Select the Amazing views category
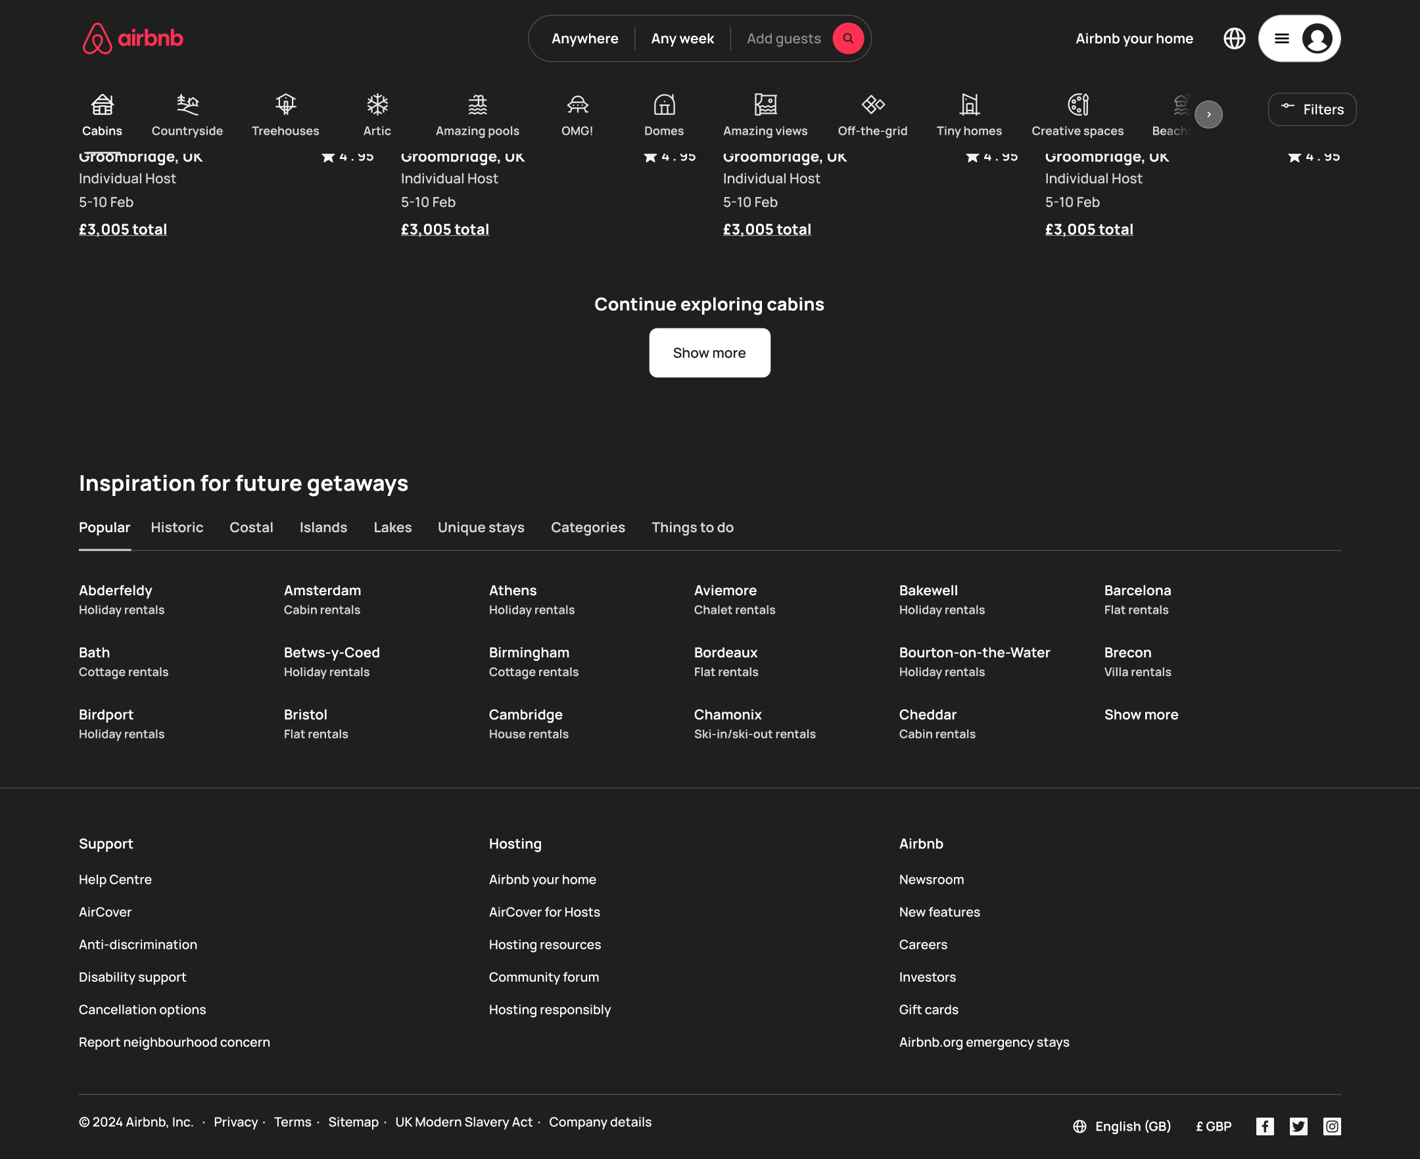Screen dimensions: 1420x1159 765,115
